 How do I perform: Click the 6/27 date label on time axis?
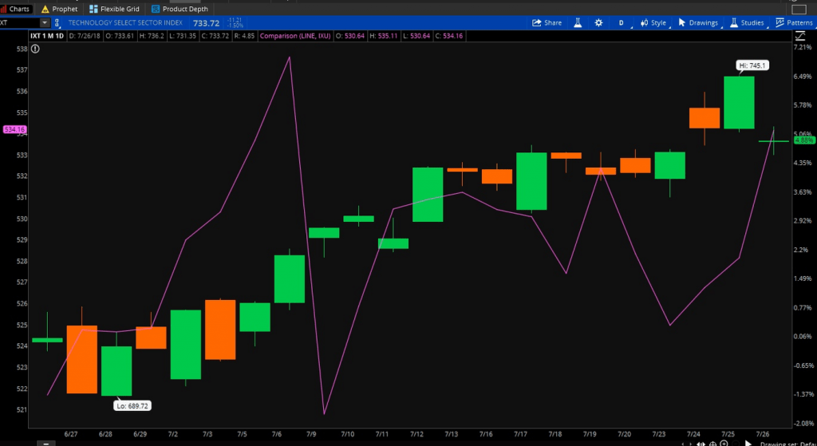point(71,434)
